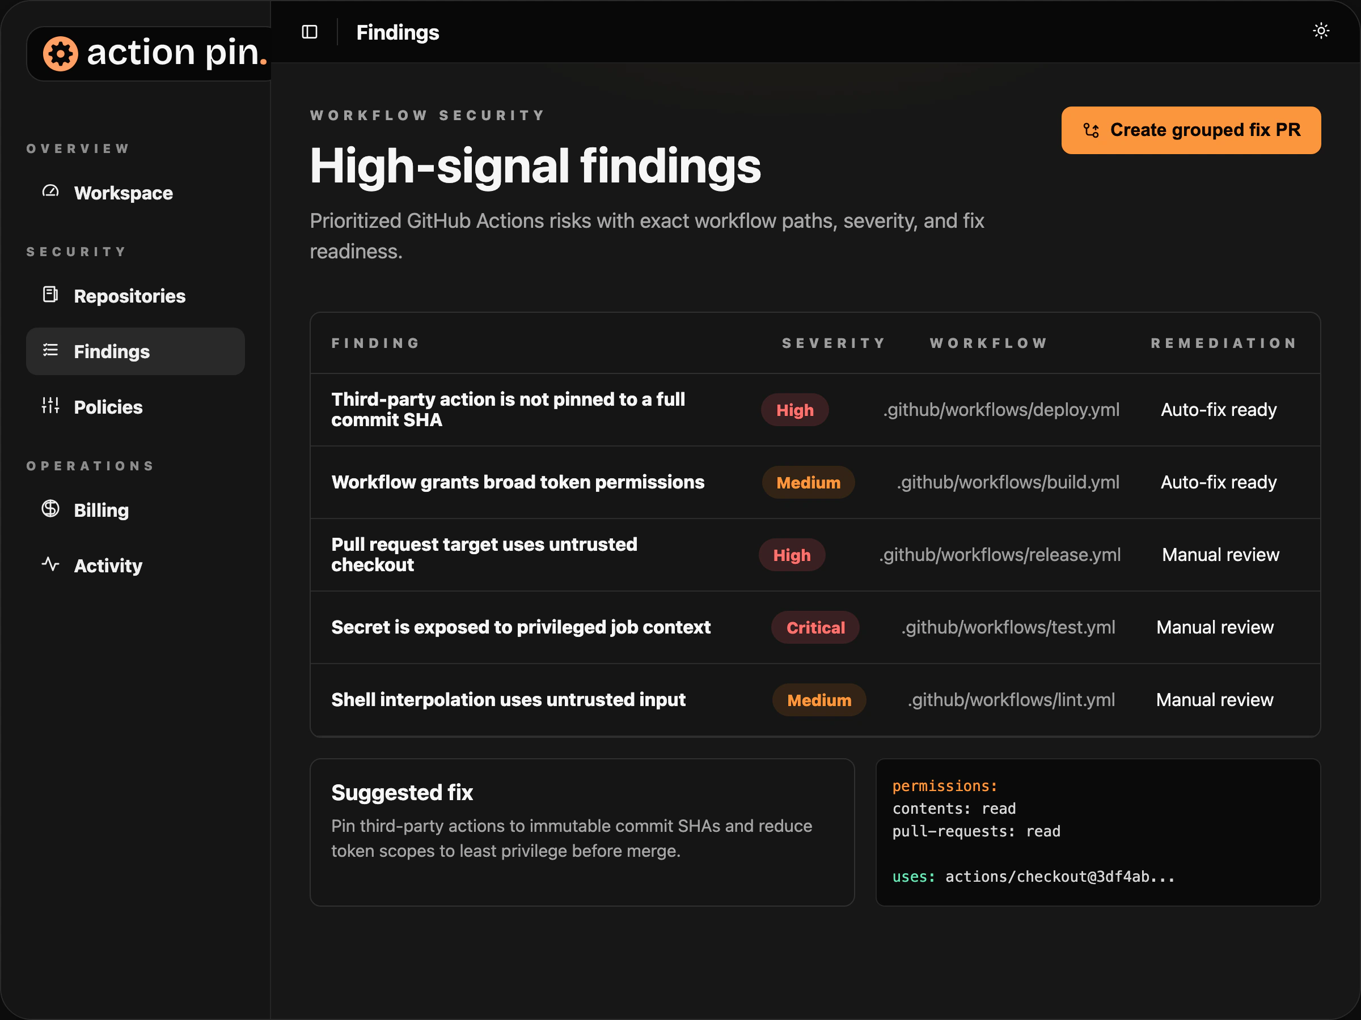1361x1020 pixels.
Task: Click the Findings title in top bar
Action: [x=398, y=33]
